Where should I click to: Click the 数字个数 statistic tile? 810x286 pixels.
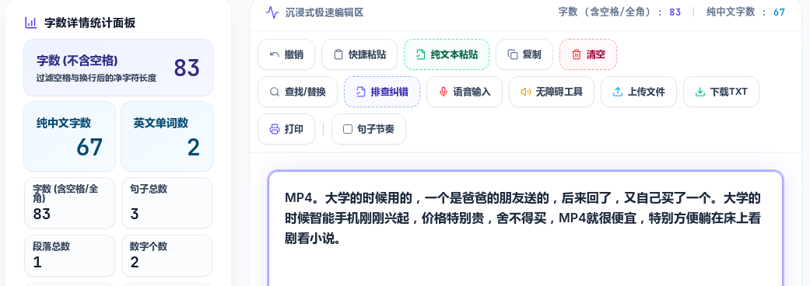[x=167, y=256]
